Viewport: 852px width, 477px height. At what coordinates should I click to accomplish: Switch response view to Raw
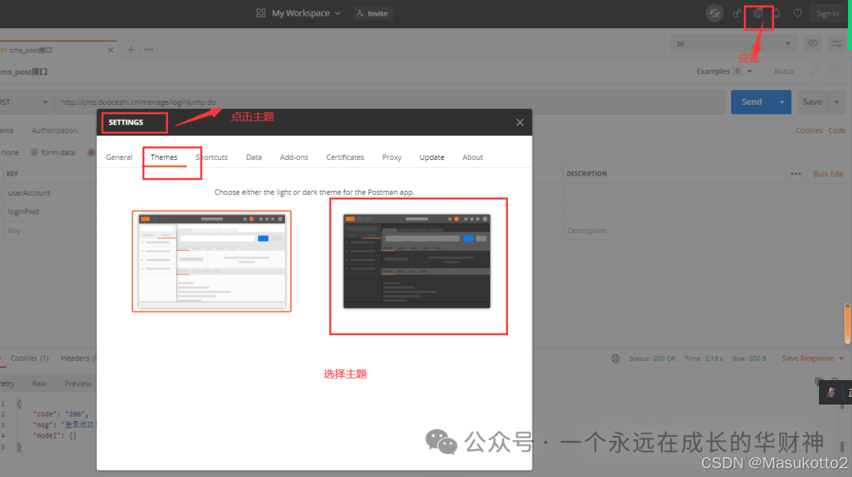[39, 383]
